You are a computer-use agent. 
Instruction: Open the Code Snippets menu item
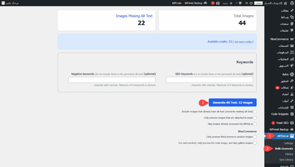pos(279,114)
